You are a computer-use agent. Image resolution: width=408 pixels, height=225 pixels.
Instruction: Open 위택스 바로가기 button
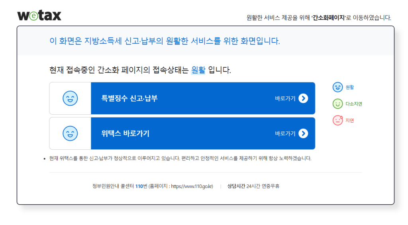pyautogui.click(x=203, y=133)
